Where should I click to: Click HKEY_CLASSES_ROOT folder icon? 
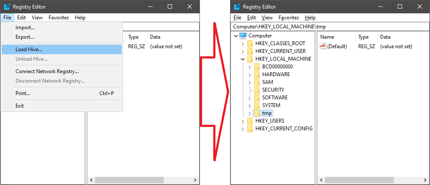coord(250,43)
